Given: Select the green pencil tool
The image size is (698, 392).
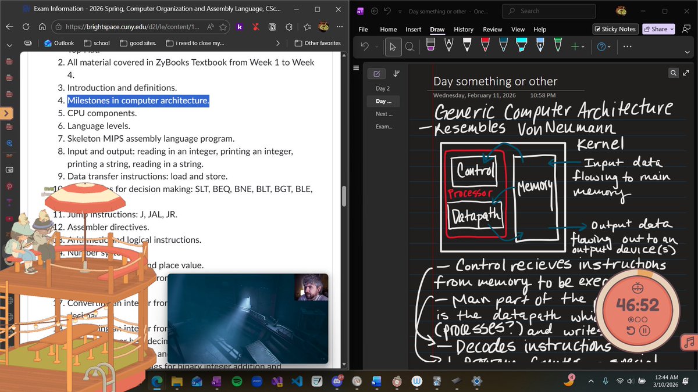Looking at the screenshot, I should tap(558, 46).
